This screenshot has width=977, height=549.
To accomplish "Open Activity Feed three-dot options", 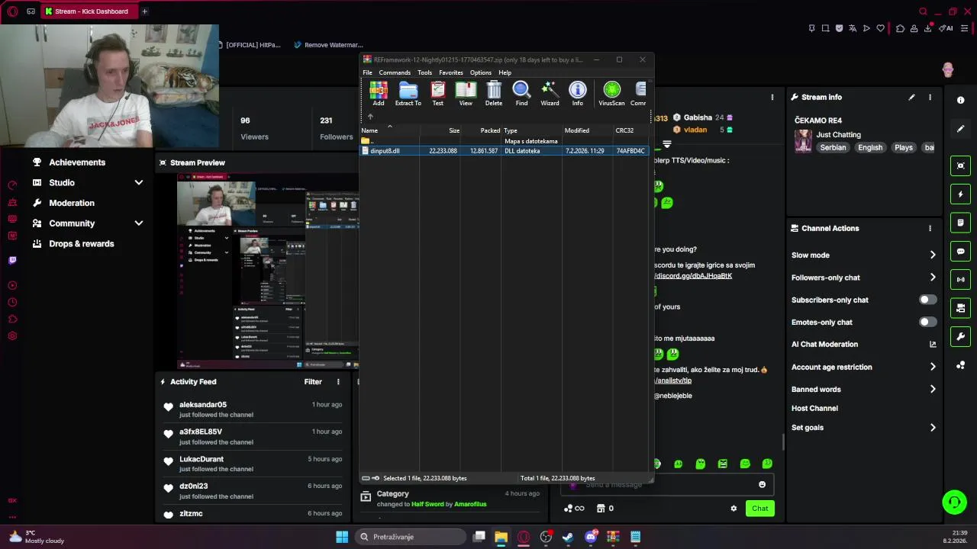I will point(338,381).
